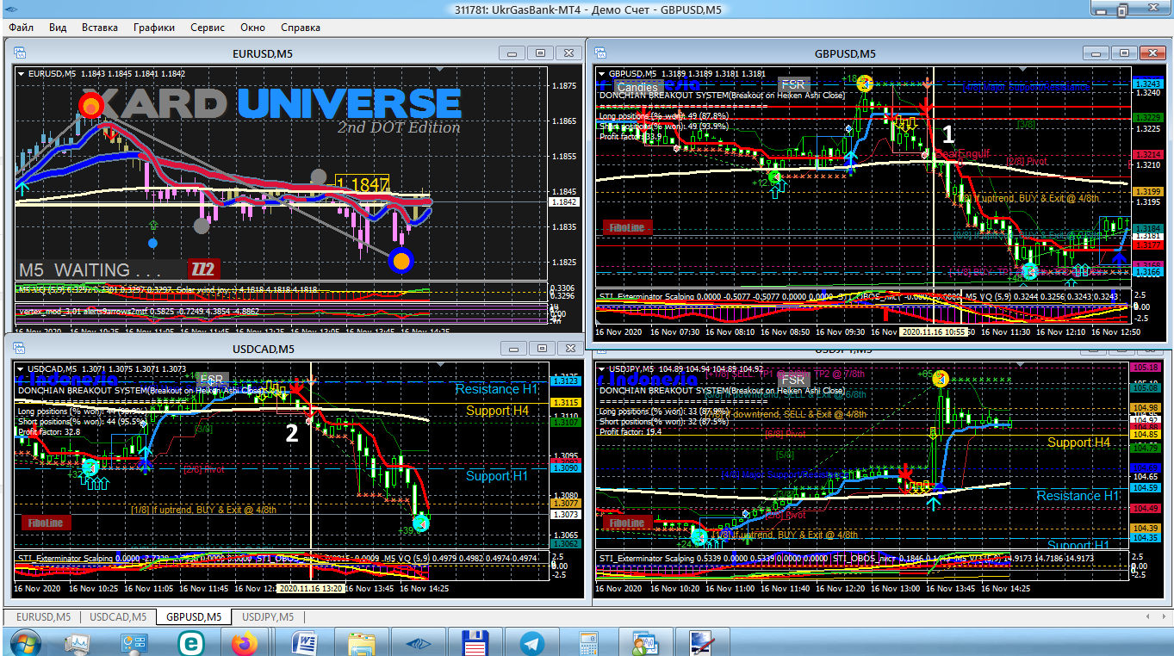This screenshot has width=1174, height=656.
Task: Click the 1.3115 price label on USDCAD axis
Action: (565, 402)
